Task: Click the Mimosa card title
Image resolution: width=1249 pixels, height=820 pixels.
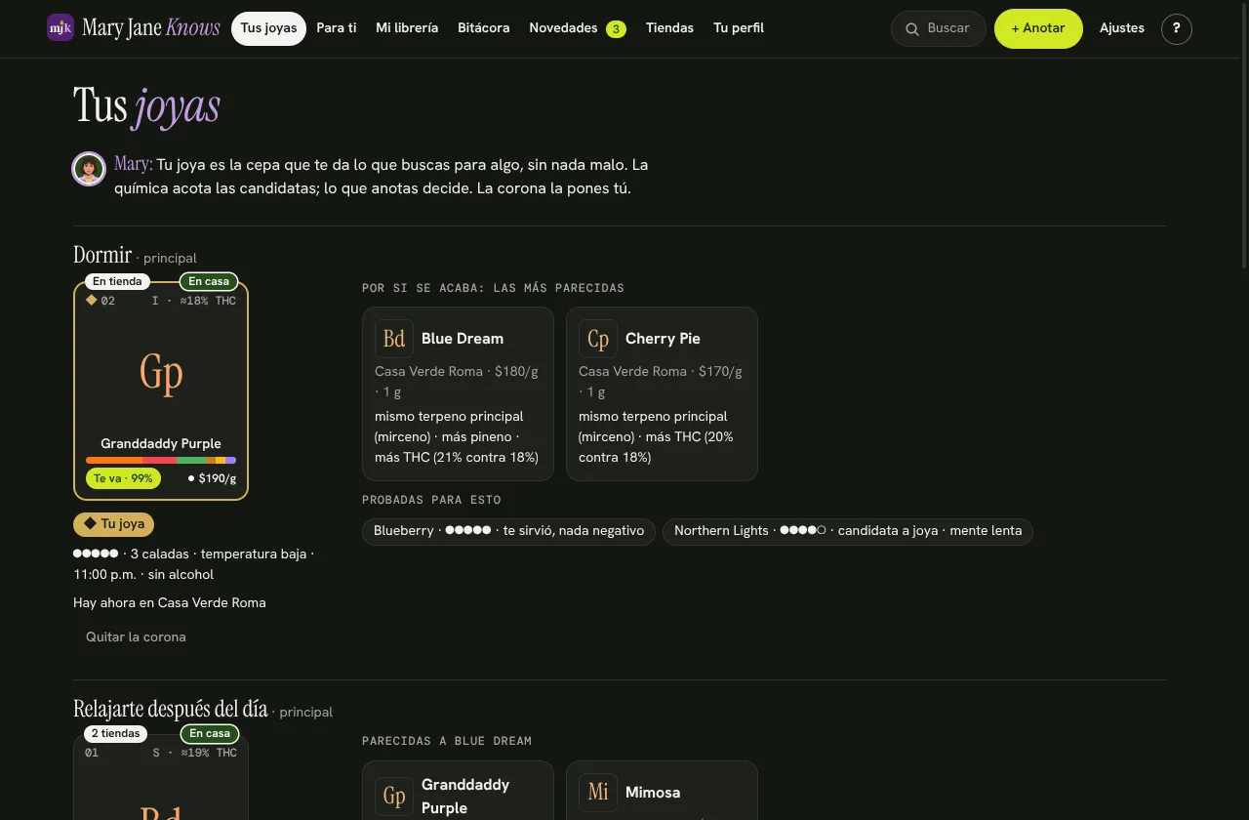Action: (x=653, y=793)
